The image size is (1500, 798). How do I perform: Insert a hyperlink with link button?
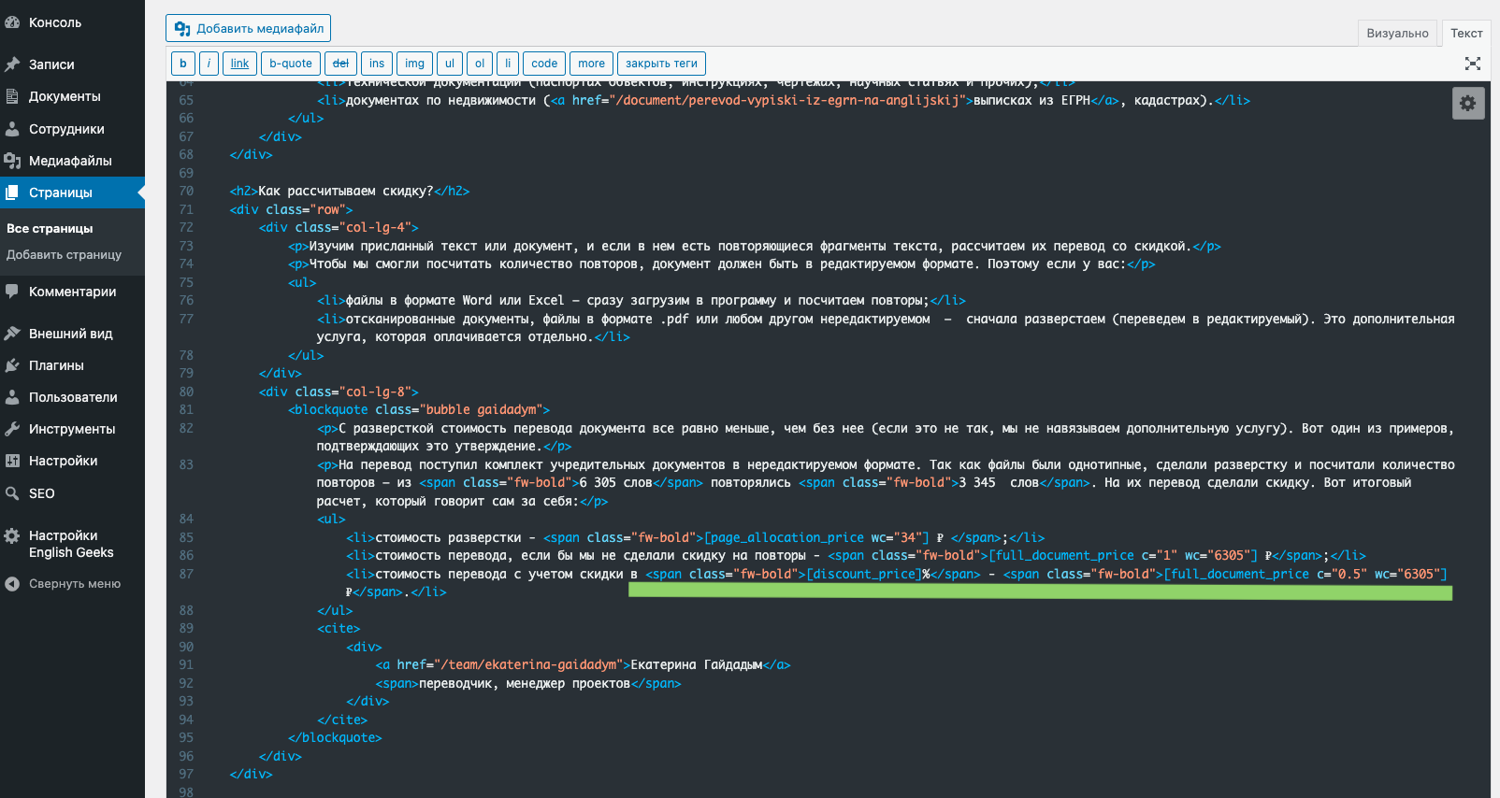click(x=240, y=64)
